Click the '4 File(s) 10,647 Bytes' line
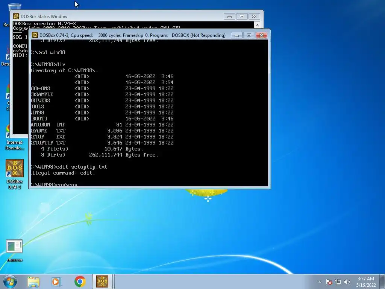 tap(92, 149)
